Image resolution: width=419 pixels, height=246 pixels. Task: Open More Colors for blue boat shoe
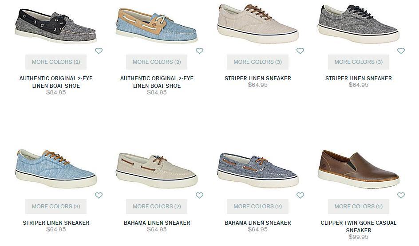point(157,62)
